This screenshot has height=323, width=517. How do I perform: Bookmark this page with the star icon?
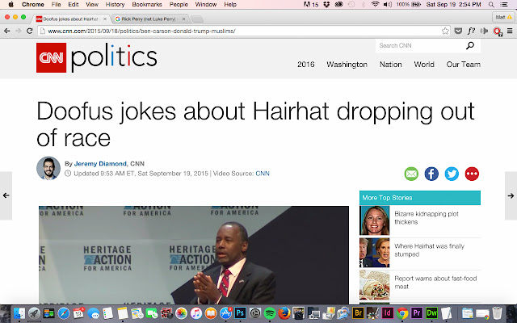pos(445,31)
